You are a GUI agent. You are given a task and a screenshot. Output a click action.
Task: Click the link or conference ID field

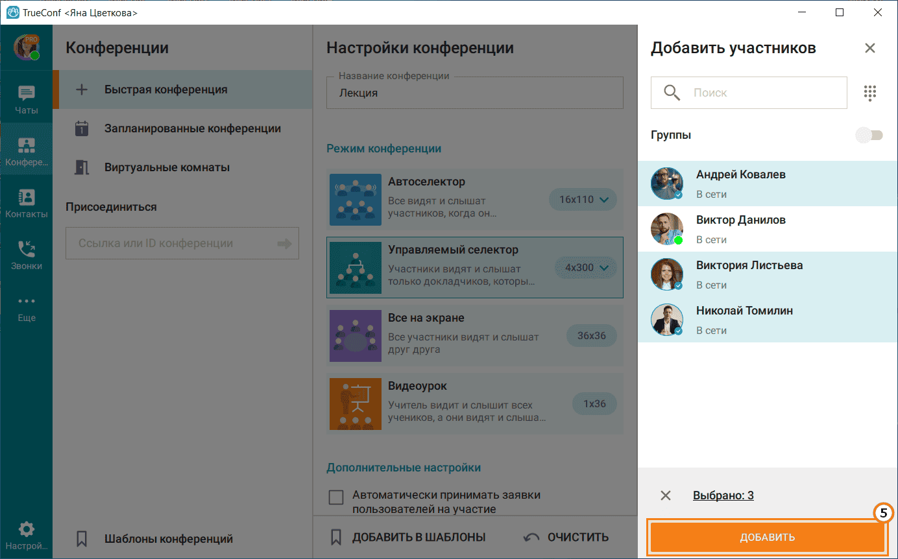click(x=182, y=244)
